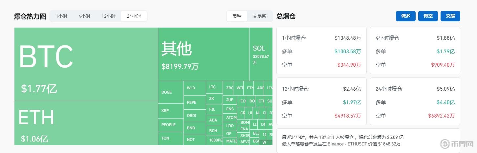Click the SOL heatmap tile
477x153 pixels.
[261, 54]
